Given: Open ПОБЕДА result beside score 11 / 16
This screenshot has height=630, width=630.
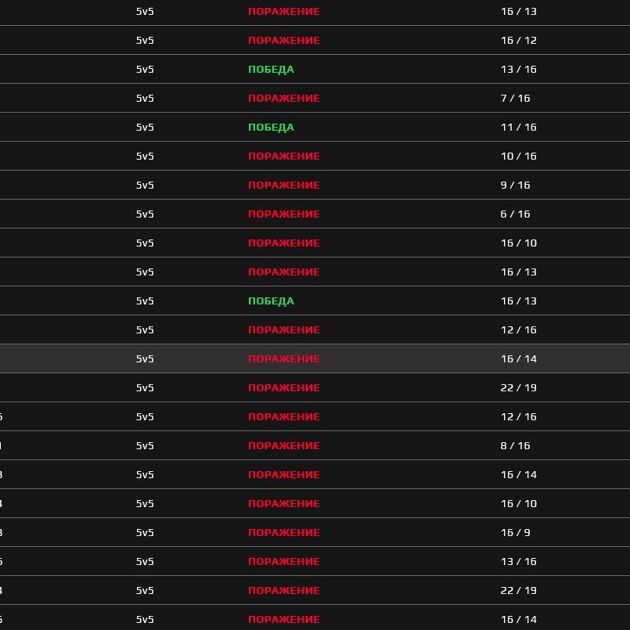Looking at the screenshot, I should (x=271, y=127).
